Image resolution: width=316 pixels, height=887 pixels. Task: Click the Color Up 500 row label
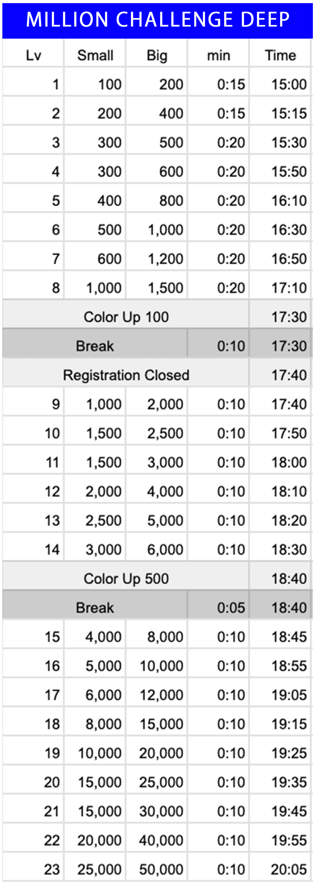(x=126, y=579)
